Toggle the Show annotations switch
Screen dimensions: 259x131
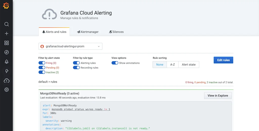(115, 63)
